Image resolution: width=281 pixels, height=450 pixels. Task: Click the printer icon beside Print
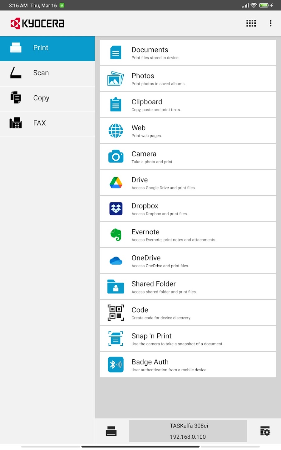point(16,47)
